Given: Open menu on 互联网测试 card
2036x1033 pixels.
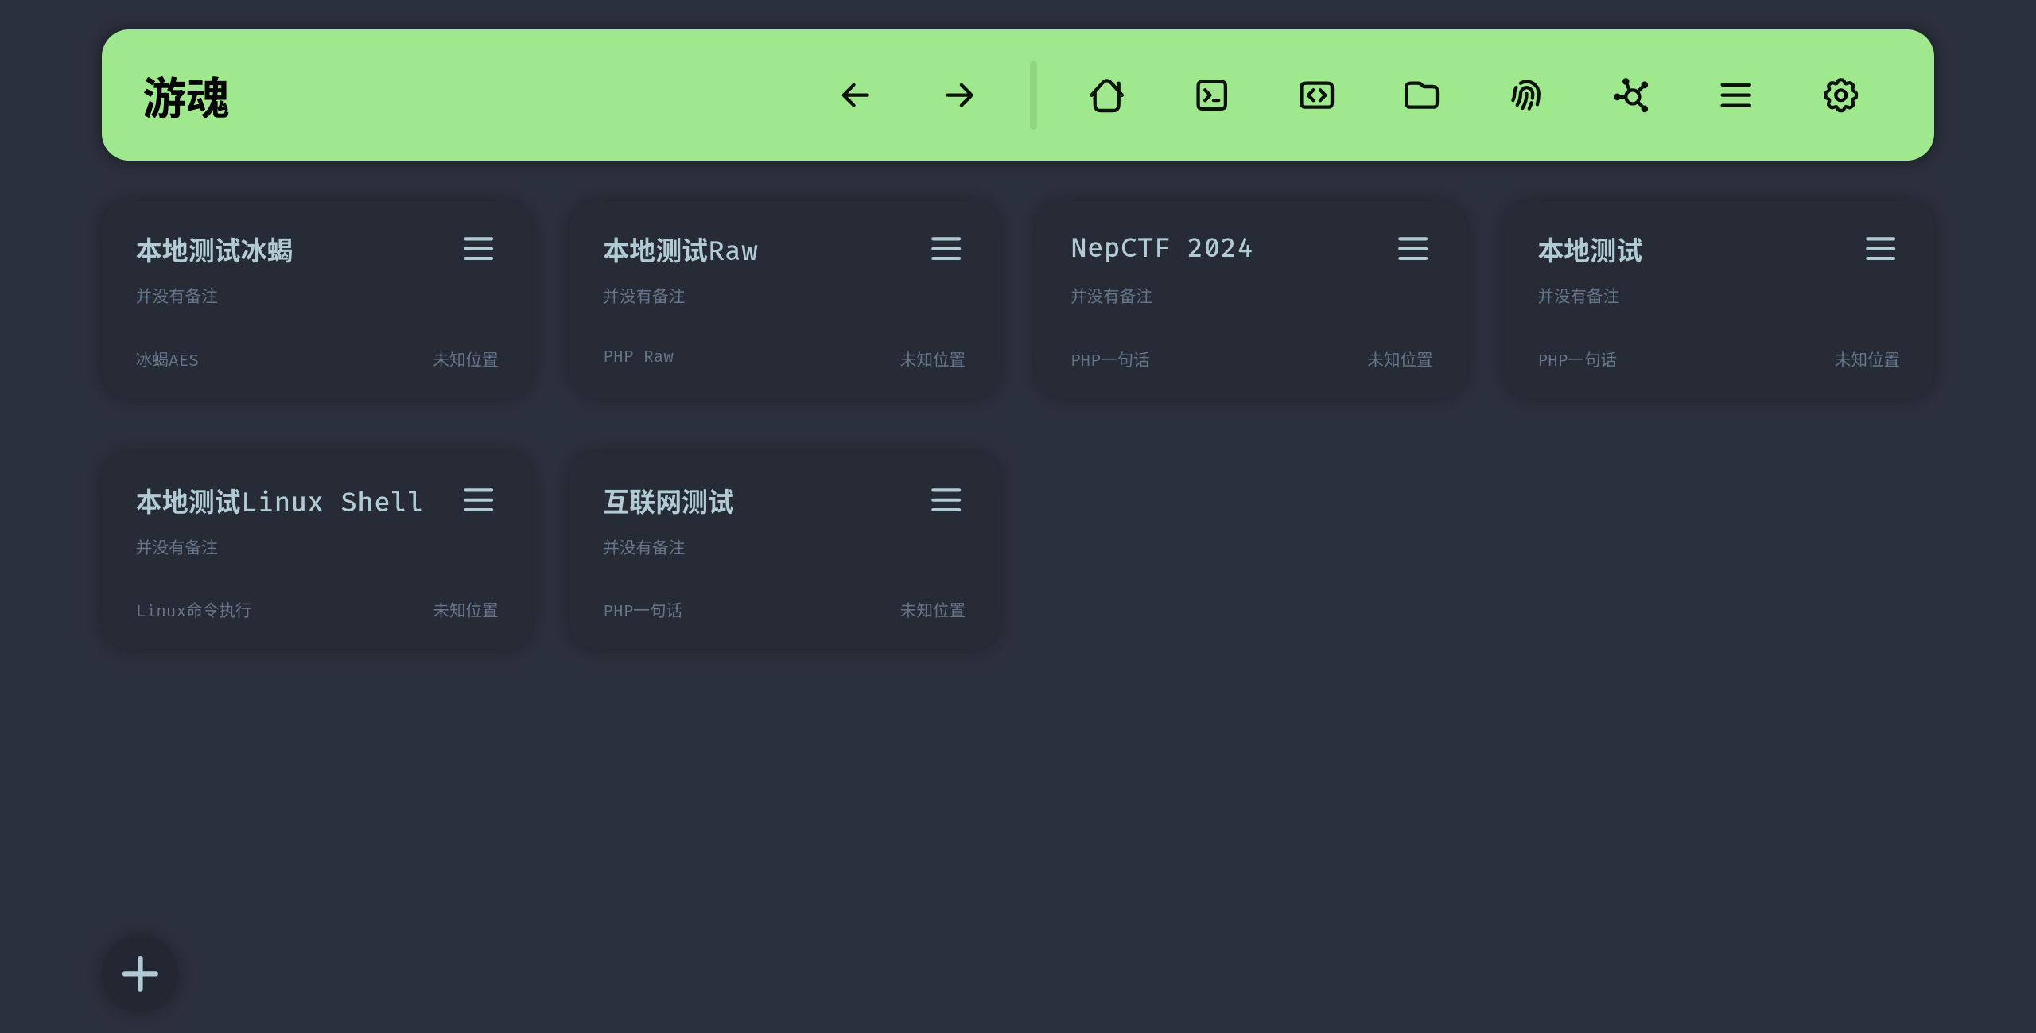Looking at the screenshot, I should coord(946,500).
